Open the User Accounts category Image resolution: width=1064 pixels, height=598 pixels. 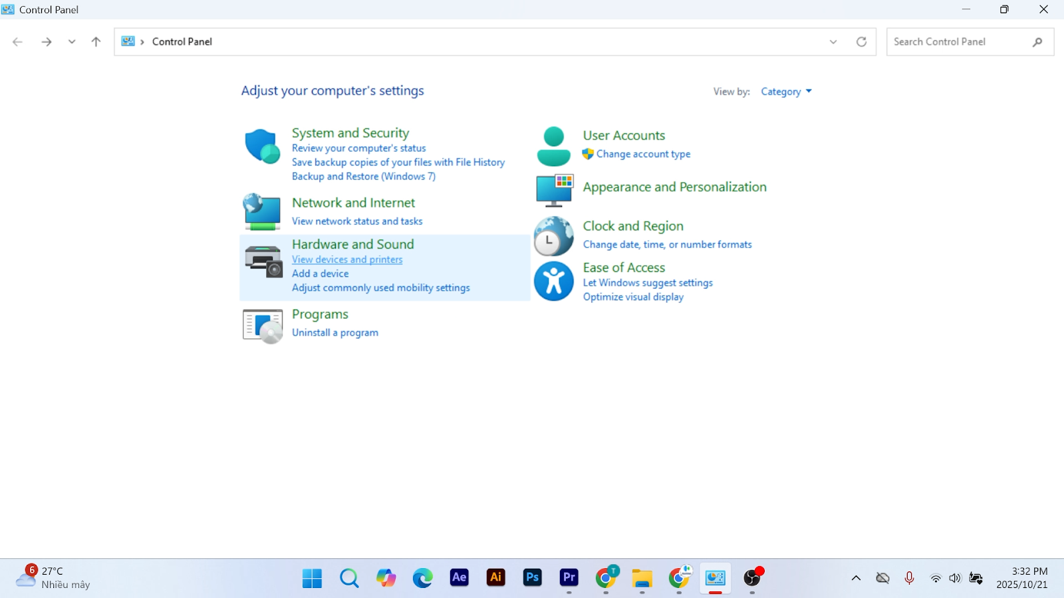pyautogui.click(x=624, y=136)
